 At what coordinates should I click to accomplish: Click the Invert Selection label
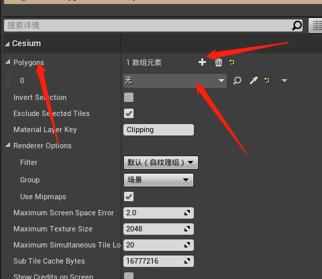pos(40,97)
